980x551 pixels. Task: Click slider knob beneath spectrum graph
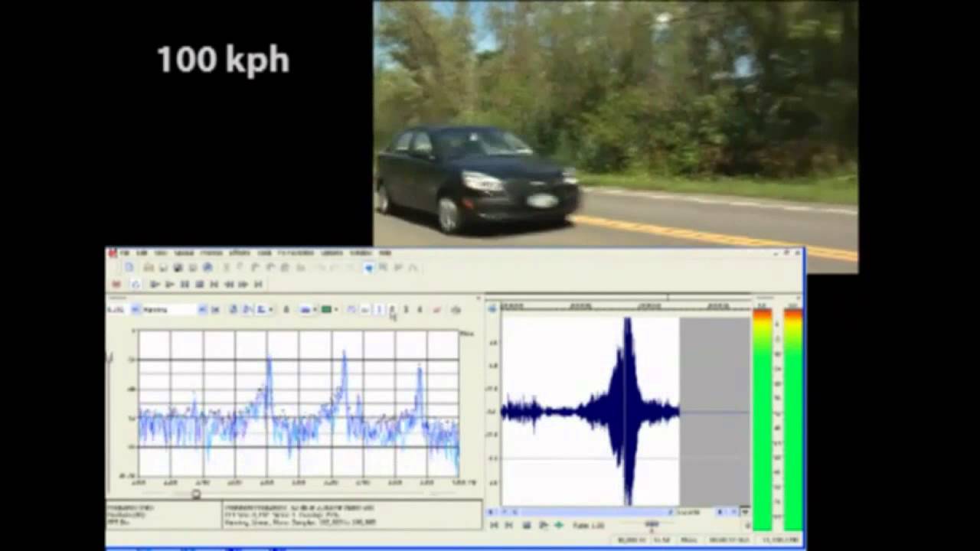[x=196, y=494]
